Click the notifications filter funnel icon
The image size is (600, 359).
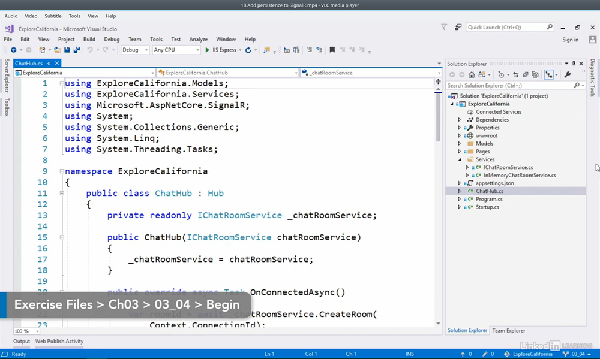tap(444, 27)
